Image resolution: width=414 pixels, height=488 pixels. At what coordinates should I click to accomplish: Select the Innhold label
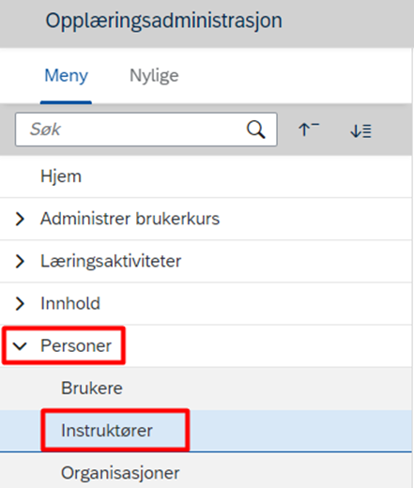coord(70,303)
